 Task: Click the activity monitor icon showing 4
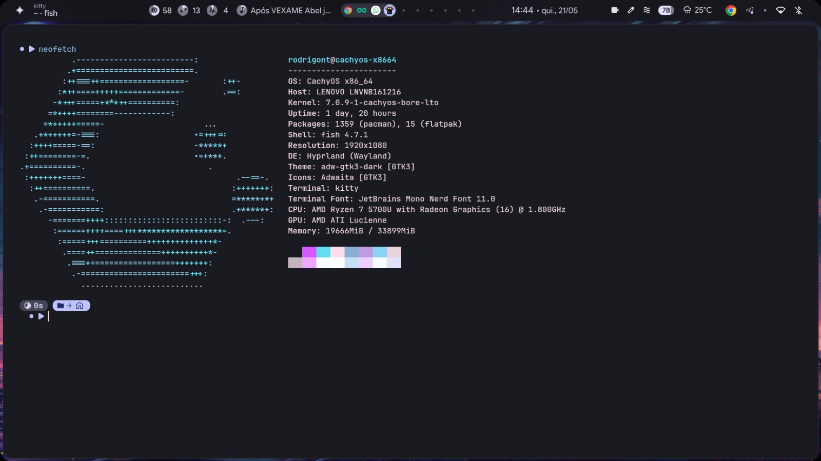click(212, 10)
